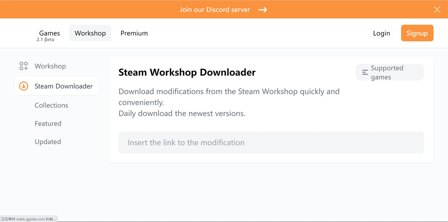Click the Steam Workshop Downloader heading
Viewport: 448px width, 222px height.
click(x=187, y=72)
